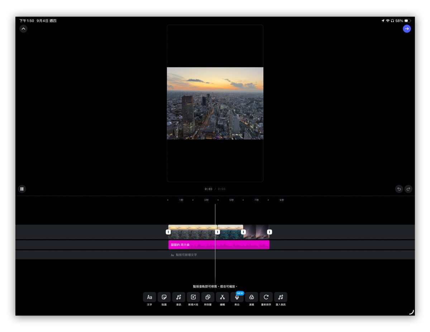
Task: Tap the 3秒 mark on the ruler
Action: (206, 200)
